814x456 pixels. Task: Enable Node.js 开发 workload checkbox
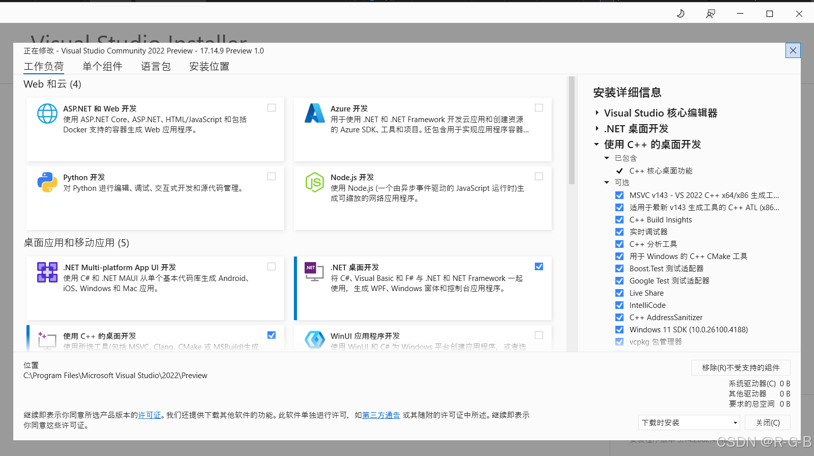(539, 177)
